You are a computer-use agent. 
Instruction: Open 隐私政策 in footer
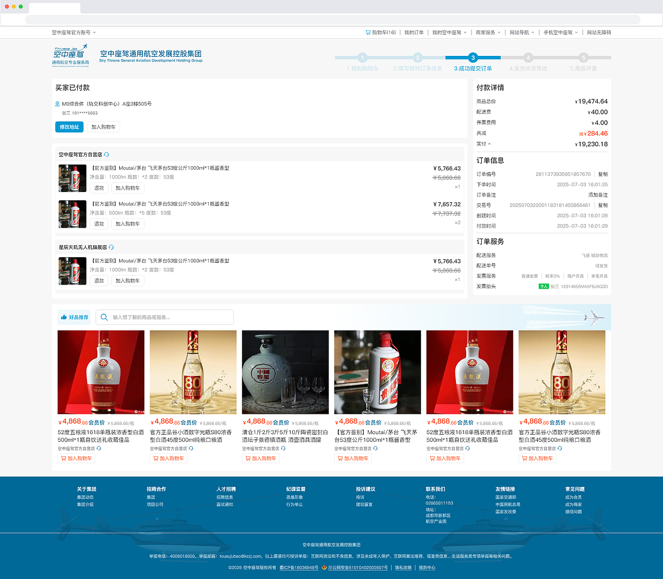[x=403, y=568]
